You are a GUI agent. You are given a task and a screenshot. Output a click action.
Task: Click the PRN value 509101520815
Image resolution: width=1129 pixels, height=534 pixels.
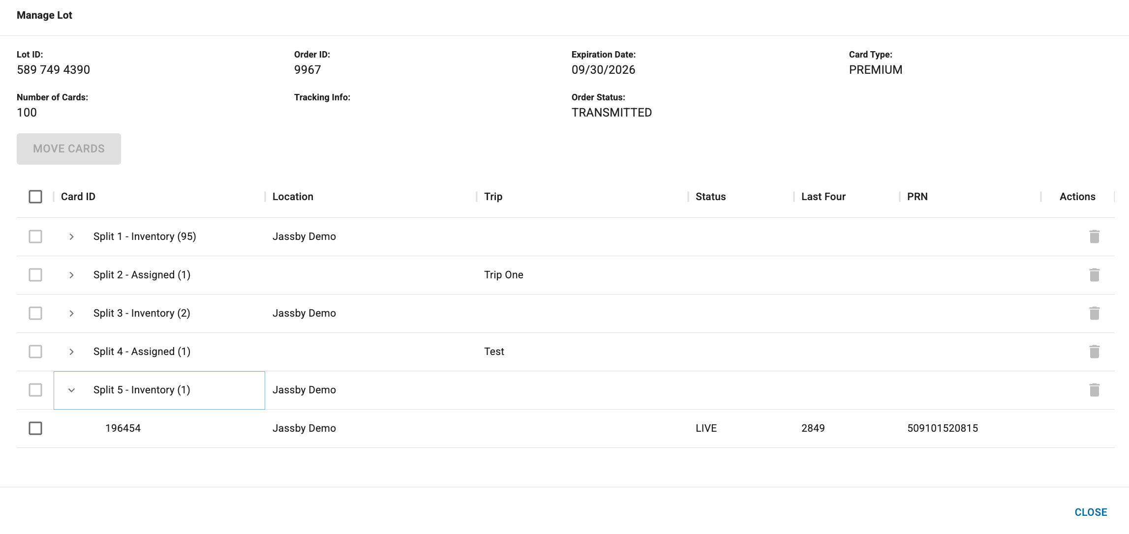coord(943,428)
